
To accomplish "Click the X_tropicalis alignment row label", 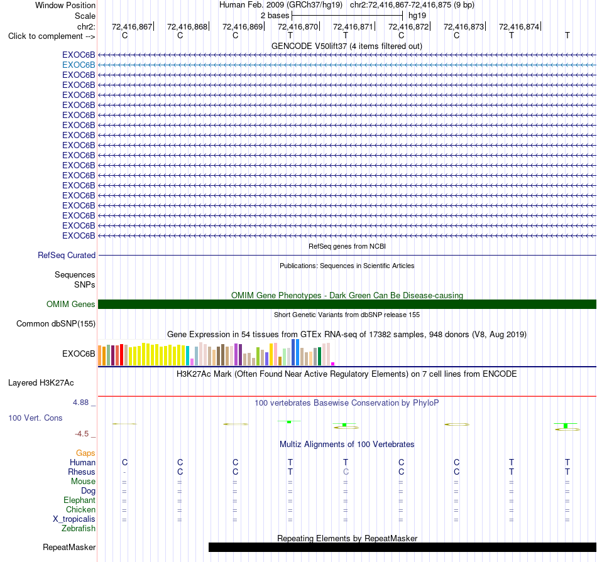I will click(74, 519).
